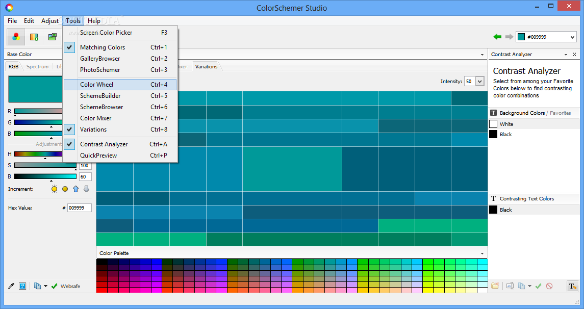Screen dimensions: 584x309
Task: Click the PhotoSchemer toolbar icon
Action: (52, 37)
